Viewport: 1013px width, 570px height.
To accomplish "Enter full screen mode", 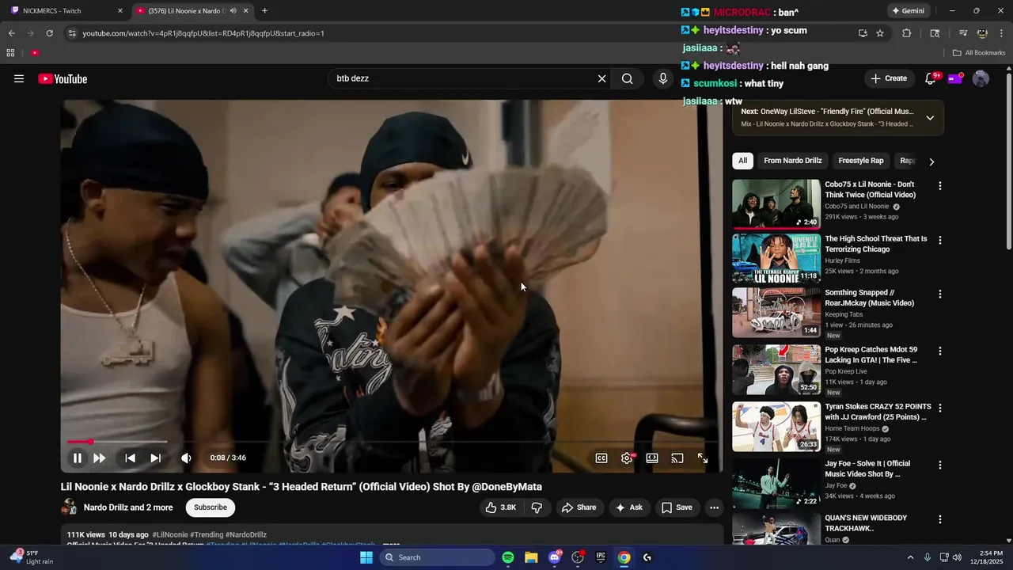I will 703,458.
